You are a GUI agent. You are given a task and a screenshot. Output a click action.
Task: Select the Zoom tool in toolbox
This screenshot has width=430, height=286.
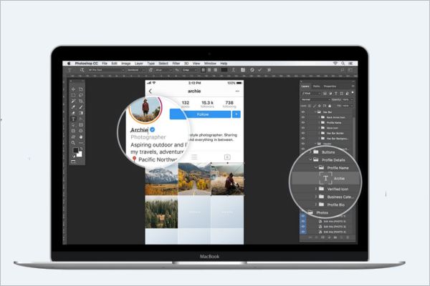73,143
